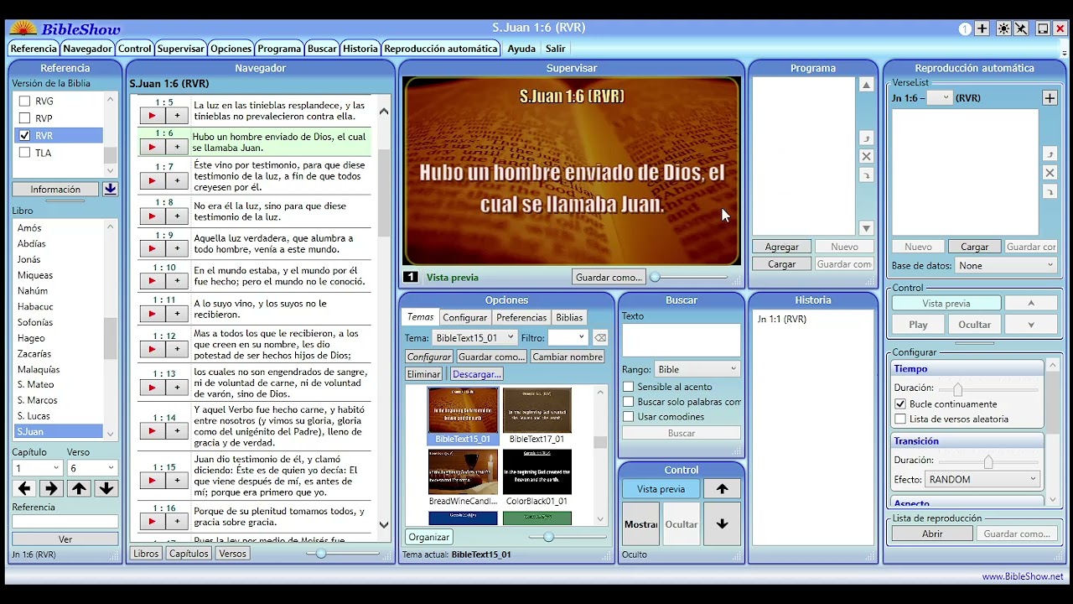
Task: Open the Verso dropdown
Action: (x=92, y=468)
